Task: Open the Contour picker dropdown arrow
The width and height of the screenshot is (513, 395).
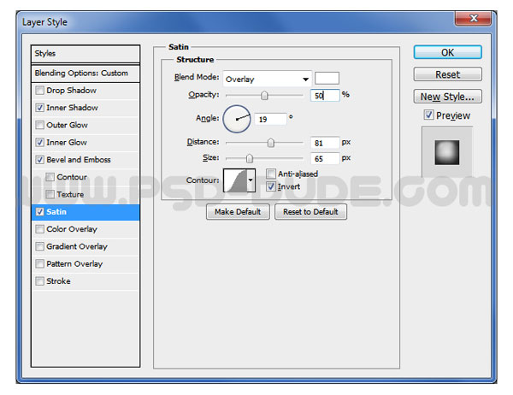Action: (x=251, y=180)
